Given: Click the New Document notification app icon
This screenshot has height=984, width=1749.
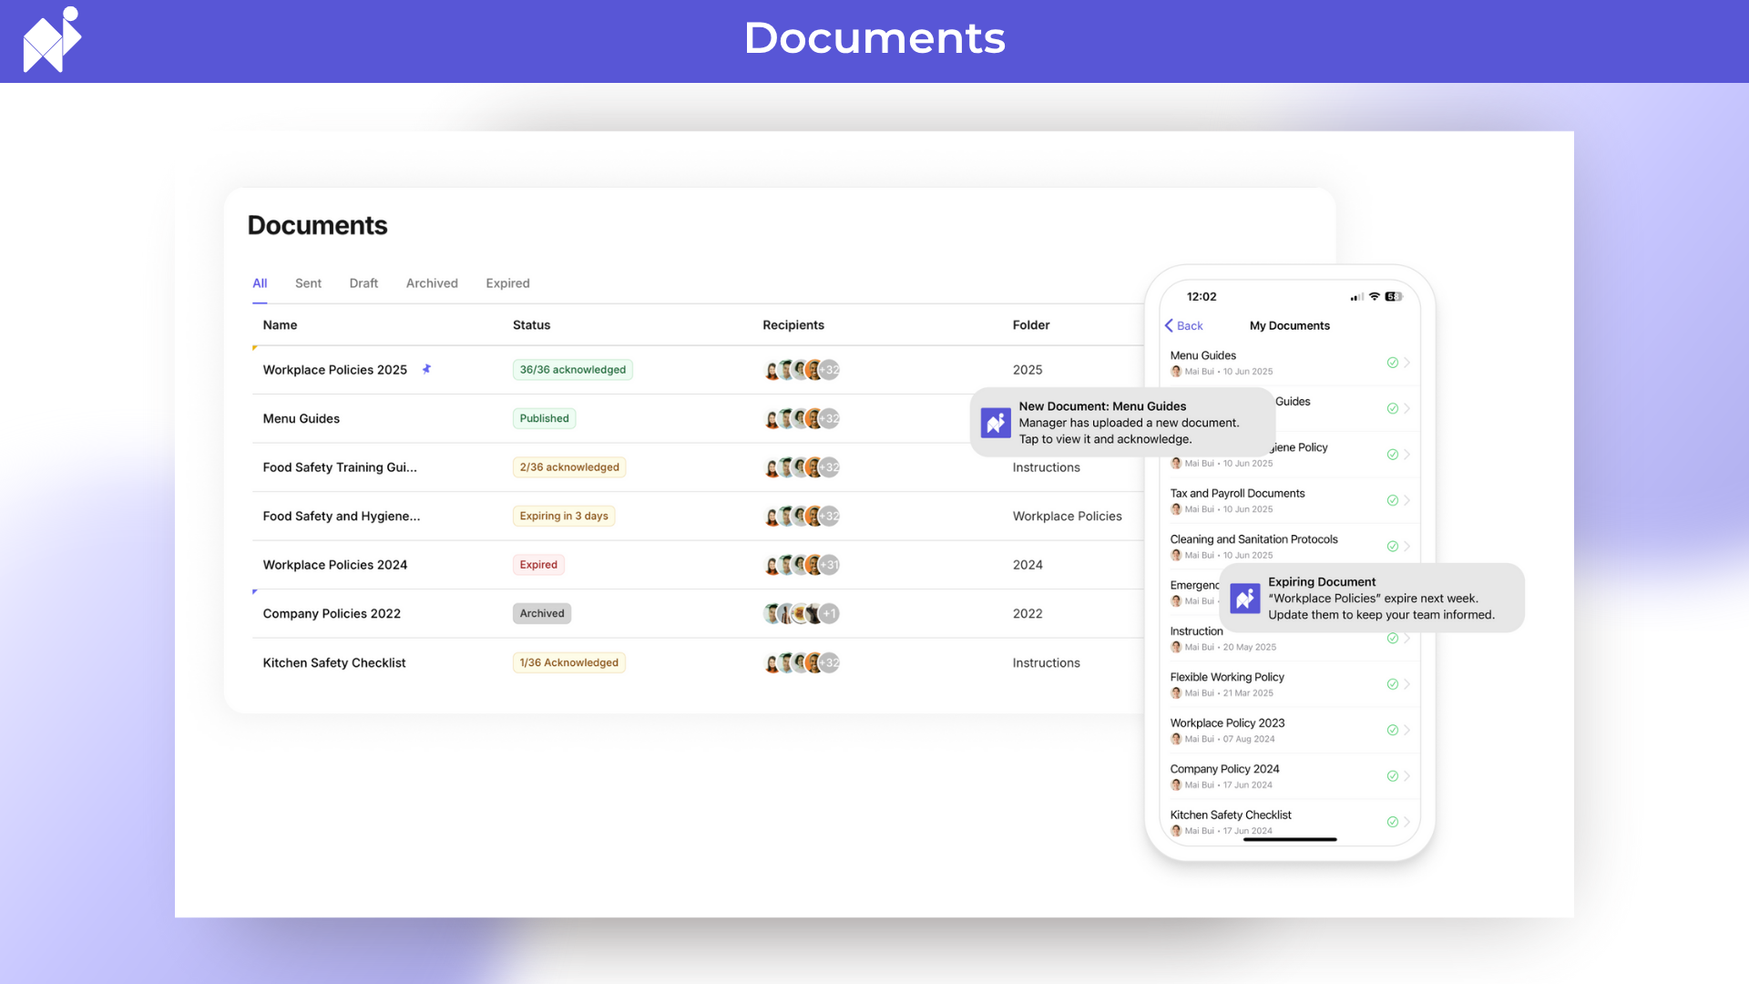Looking at the screenshot, I should click(x=996, y=423).
